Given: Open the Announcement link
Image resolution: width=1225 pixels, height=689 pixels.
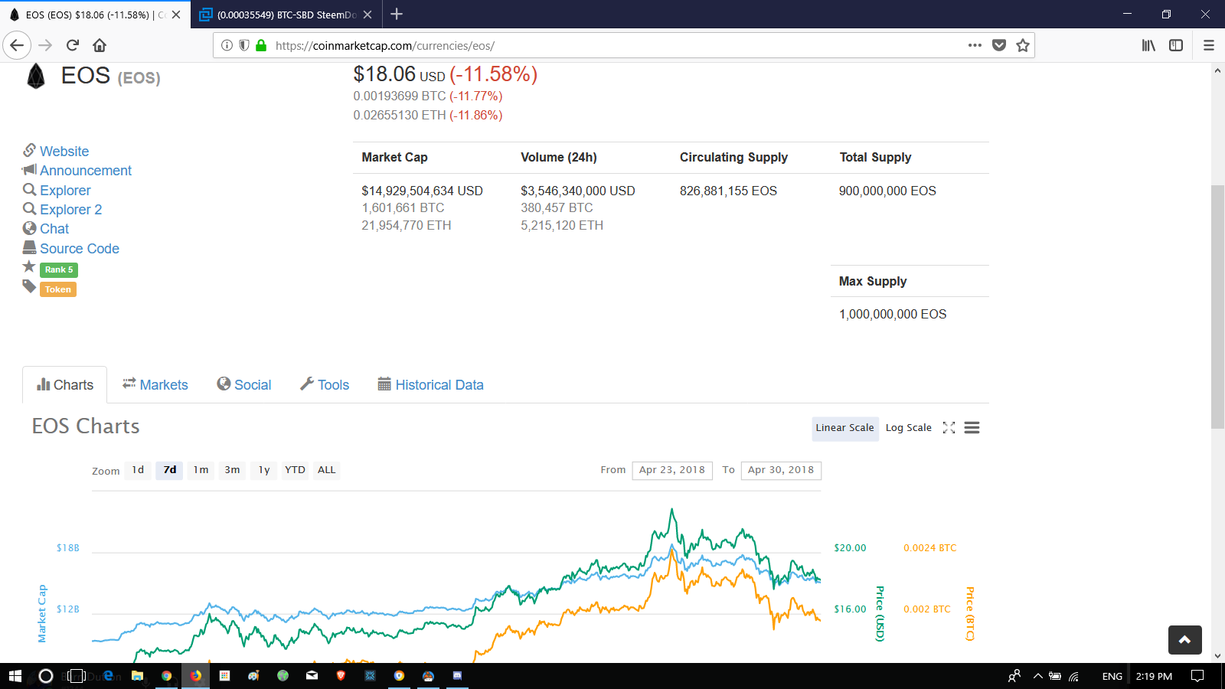Looking at the screenshot, I should point(86,171).
